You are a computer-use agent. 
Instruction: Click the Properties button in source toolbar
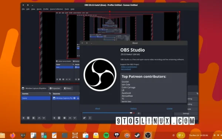click(x=55, y=88)
